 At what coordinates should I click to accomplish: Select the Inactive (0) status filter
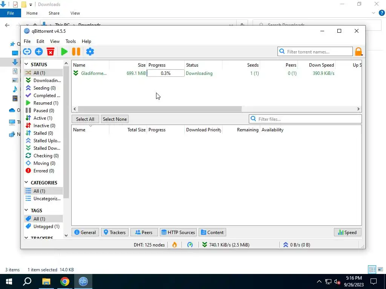click(44, 126)
